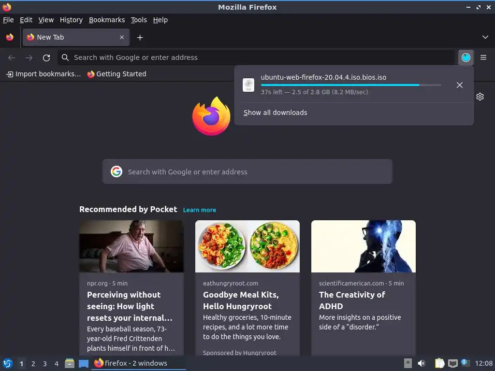Click the download filename ubuntu-web-firefox ISO

pyautogui.click(x=323, y=77)
